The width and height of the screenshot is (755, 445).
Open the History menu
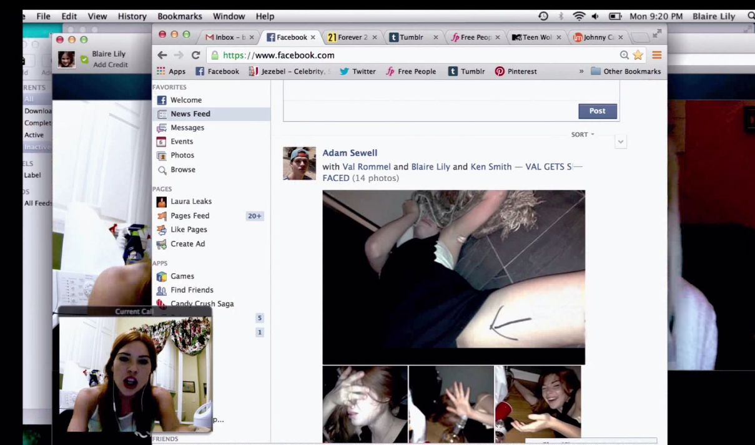pos(132,16)
